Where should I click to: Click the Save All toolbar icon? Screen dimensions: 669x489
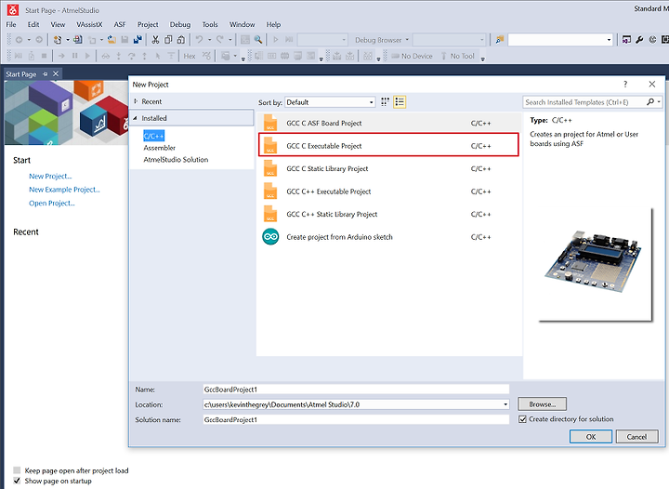138,40
